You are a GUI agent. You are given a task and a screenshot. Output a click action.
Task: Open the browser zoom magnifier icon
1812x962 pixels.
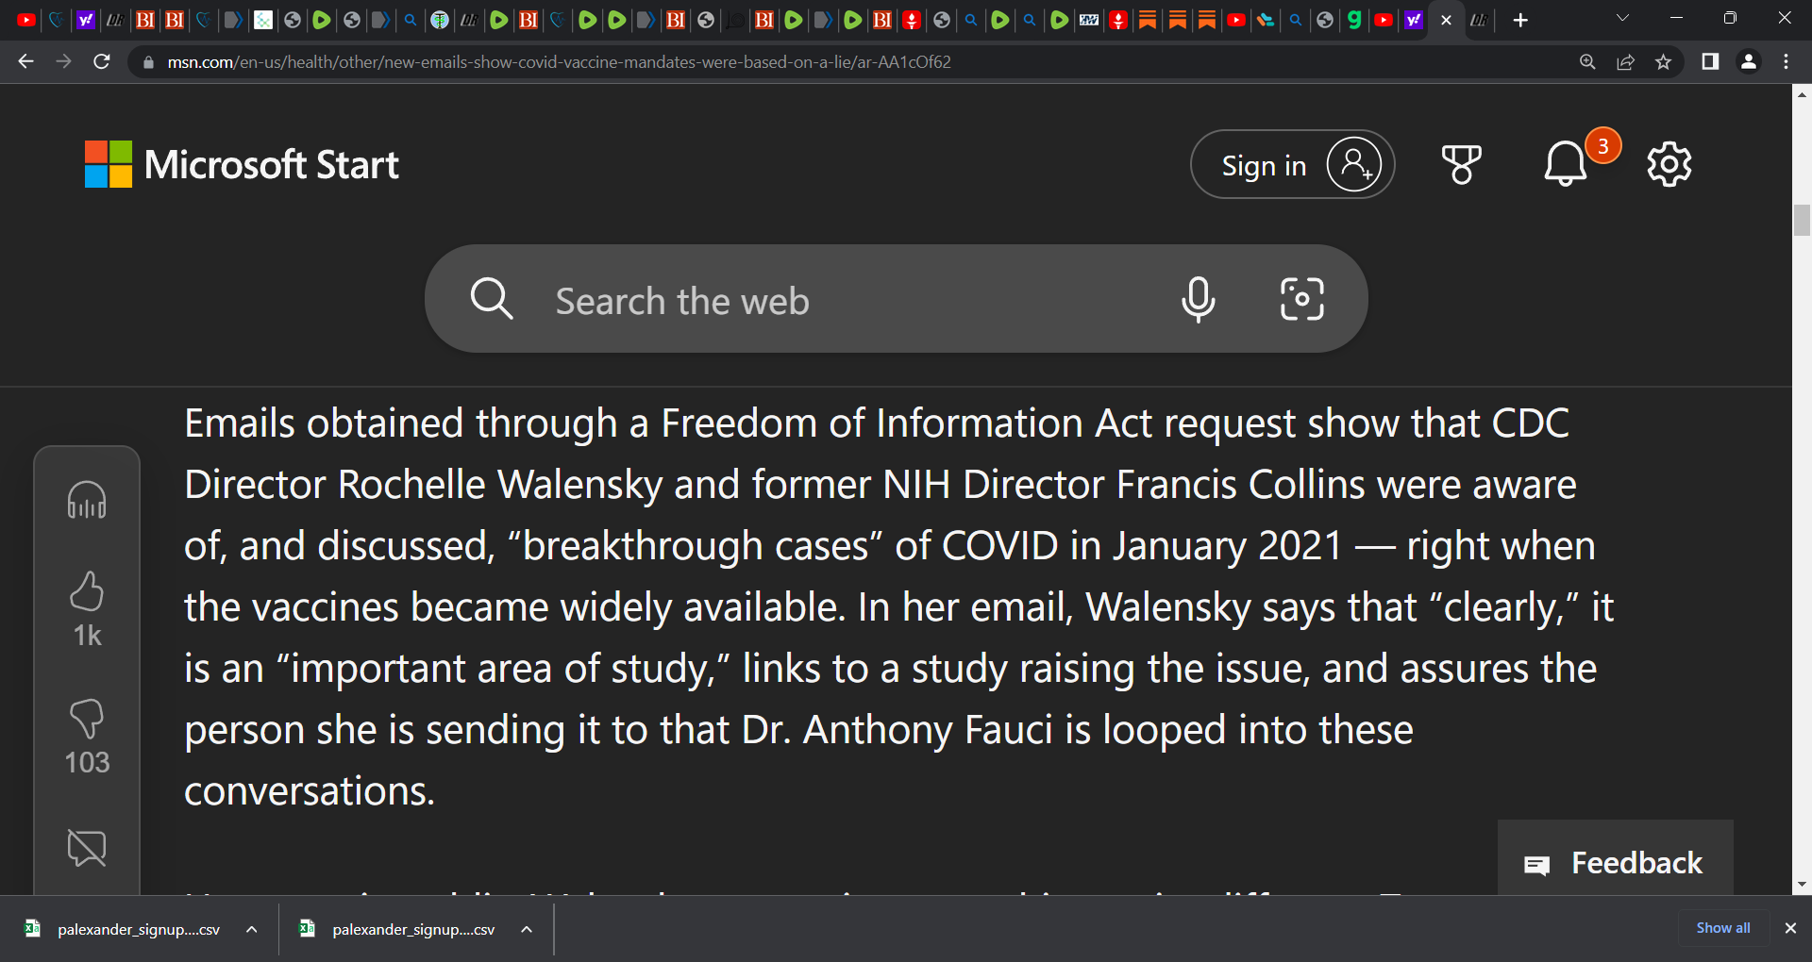coord(1587,62)
